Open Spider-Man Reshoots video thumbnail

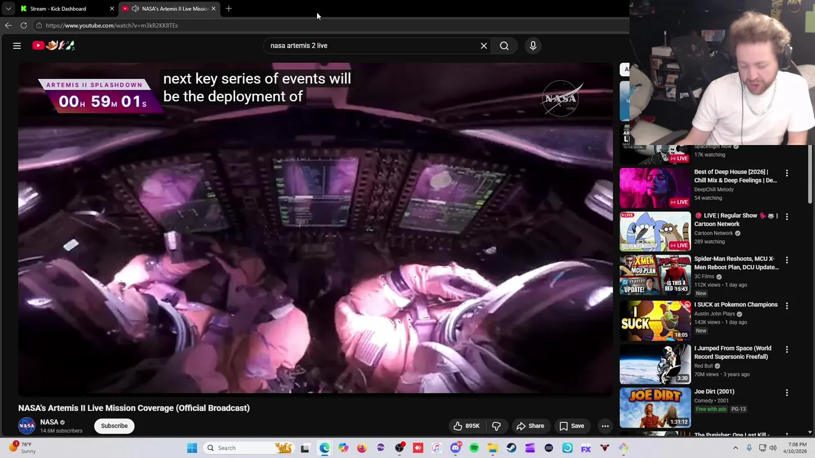click(x=655, y=275)
